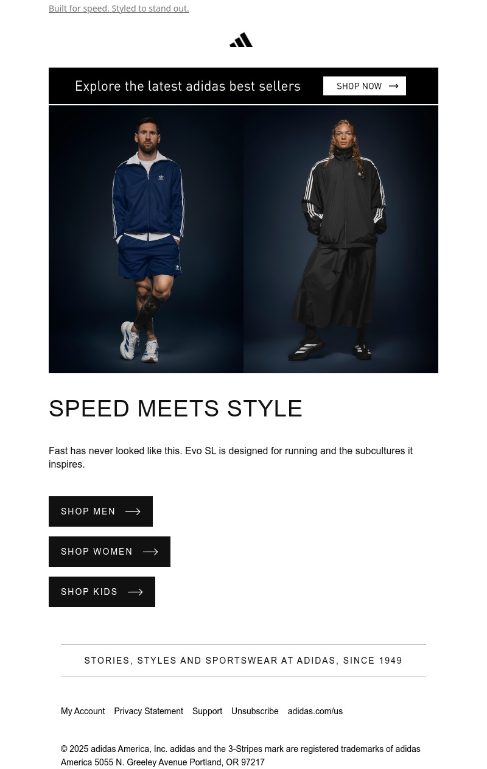Open the SHOP WOMEN button

tap(110, 552)
